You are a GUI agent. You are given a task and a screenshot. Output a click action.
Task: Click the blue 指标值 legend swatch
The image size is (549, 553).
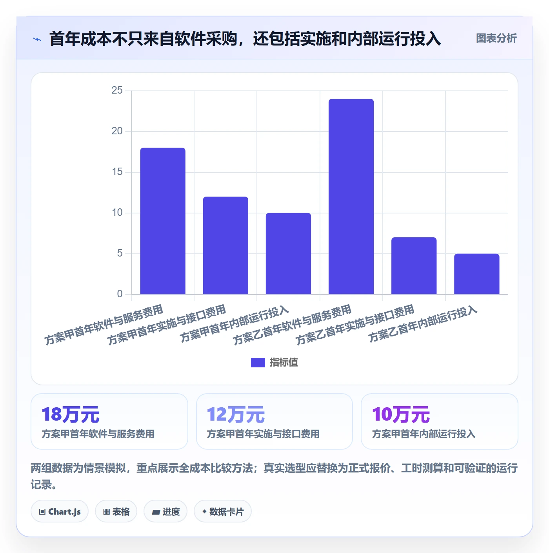click(258, 363)
